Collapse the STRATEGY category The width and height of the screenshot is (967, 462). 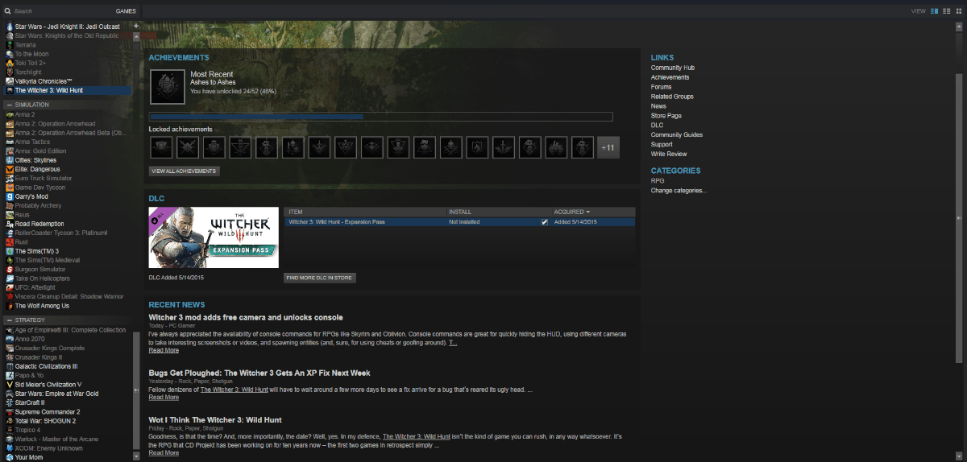[9, 320]
